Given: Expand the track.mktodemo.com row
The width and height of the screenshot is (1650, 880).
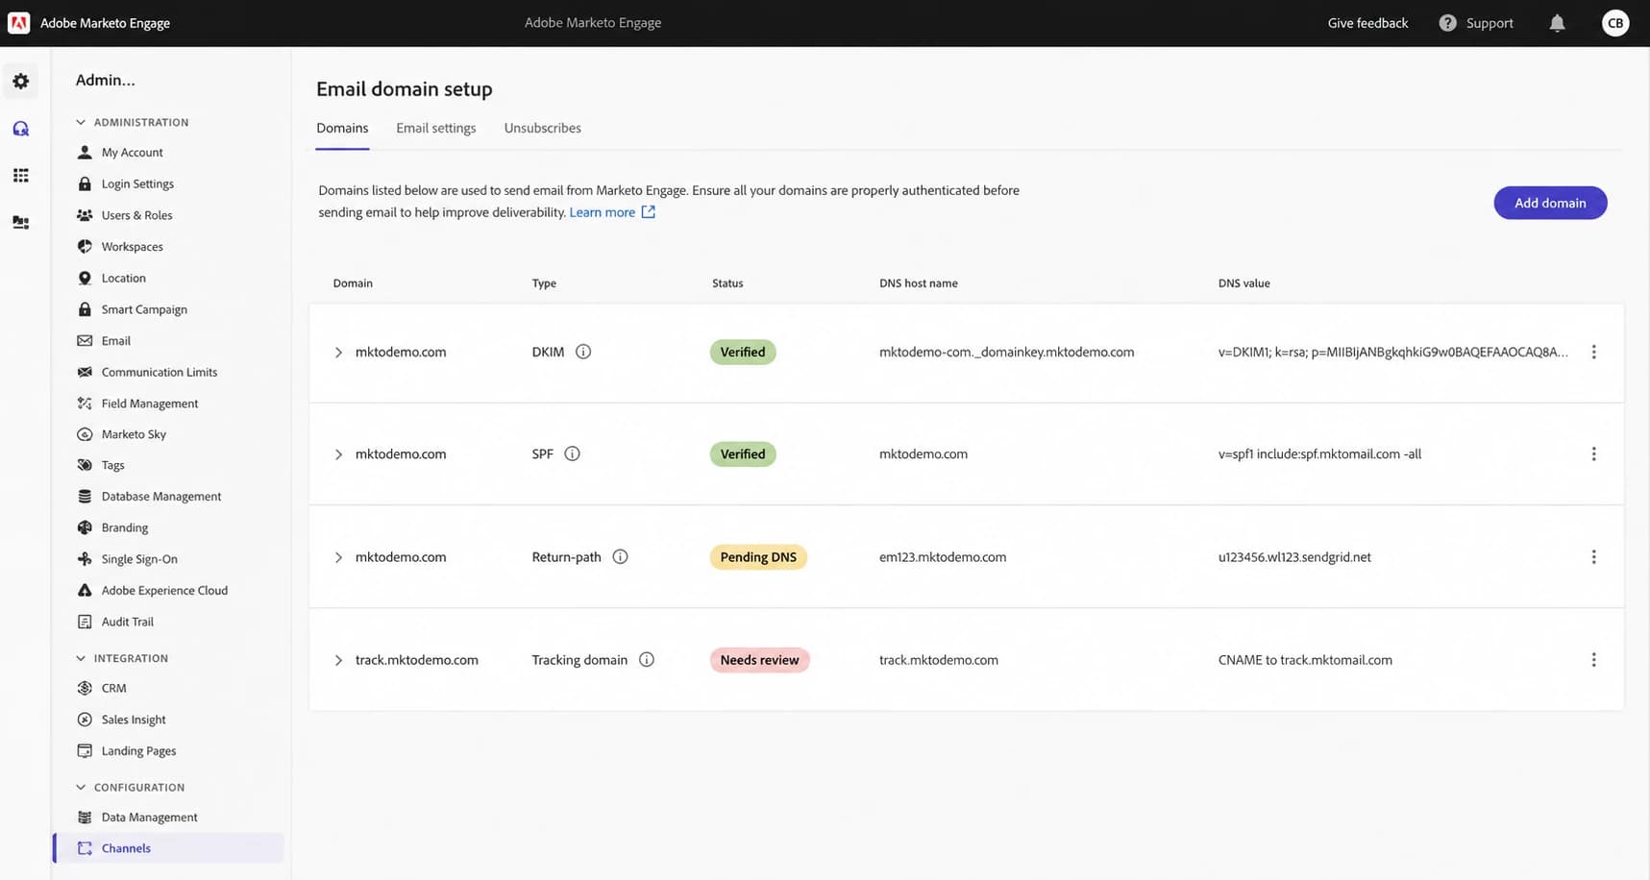Looking at the screenshot, I should coord(338,660).
